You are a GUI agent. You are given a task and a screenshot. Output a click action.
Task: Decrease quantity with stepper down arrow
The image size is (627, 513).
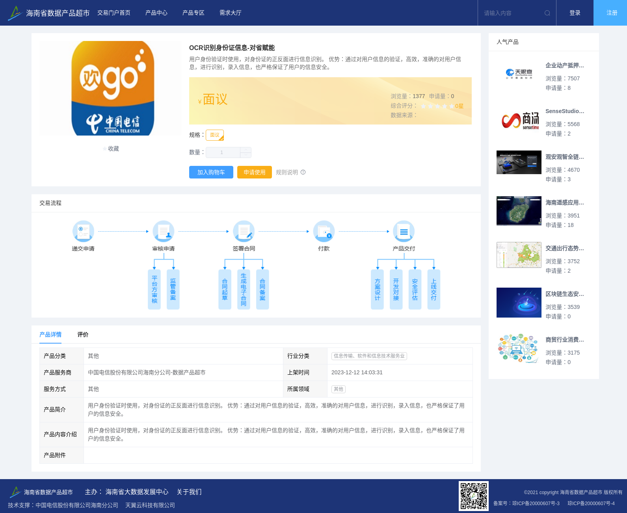tap(246, 155)
